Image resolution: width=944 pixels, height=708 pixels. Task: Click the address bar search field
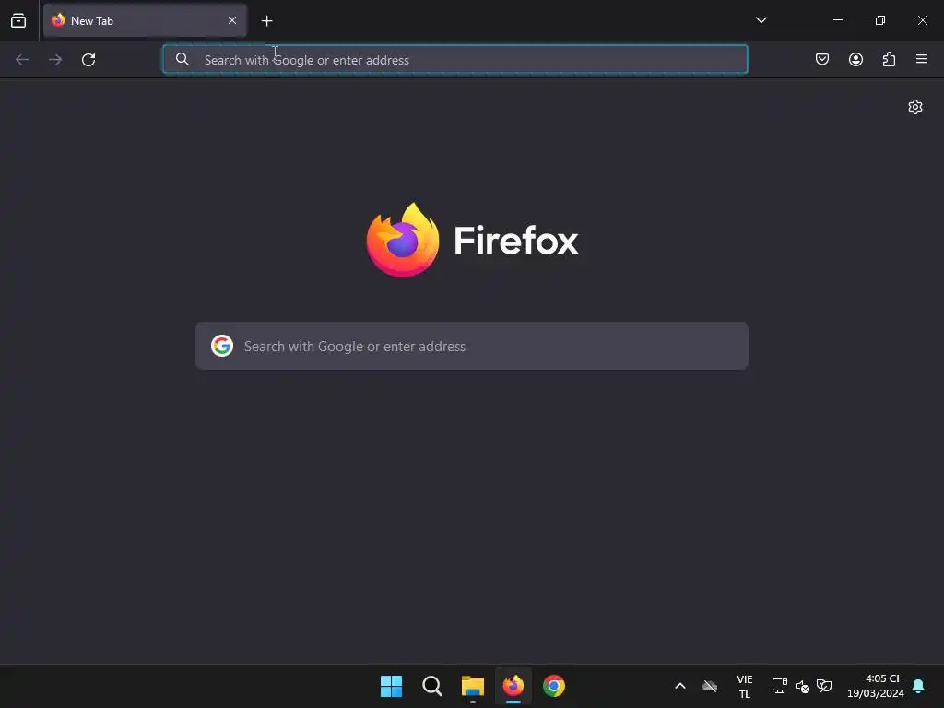click(455, 60)
